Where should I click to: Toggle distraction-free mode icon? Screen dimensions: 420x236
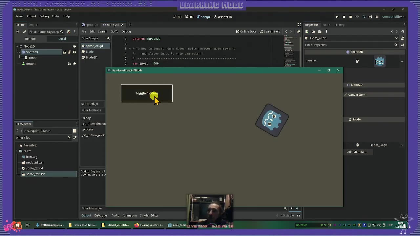click(x=299, y=25)
